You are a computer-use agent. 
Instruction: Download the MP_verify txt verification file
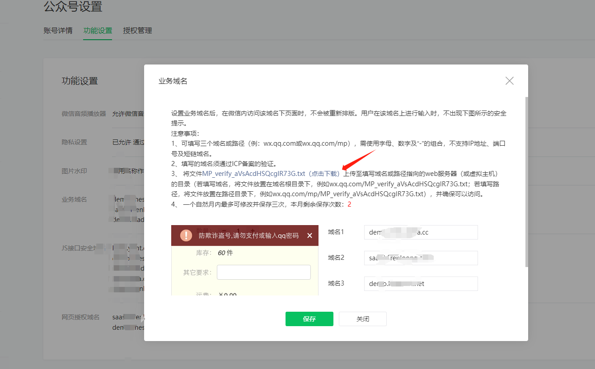coord(271,174)
